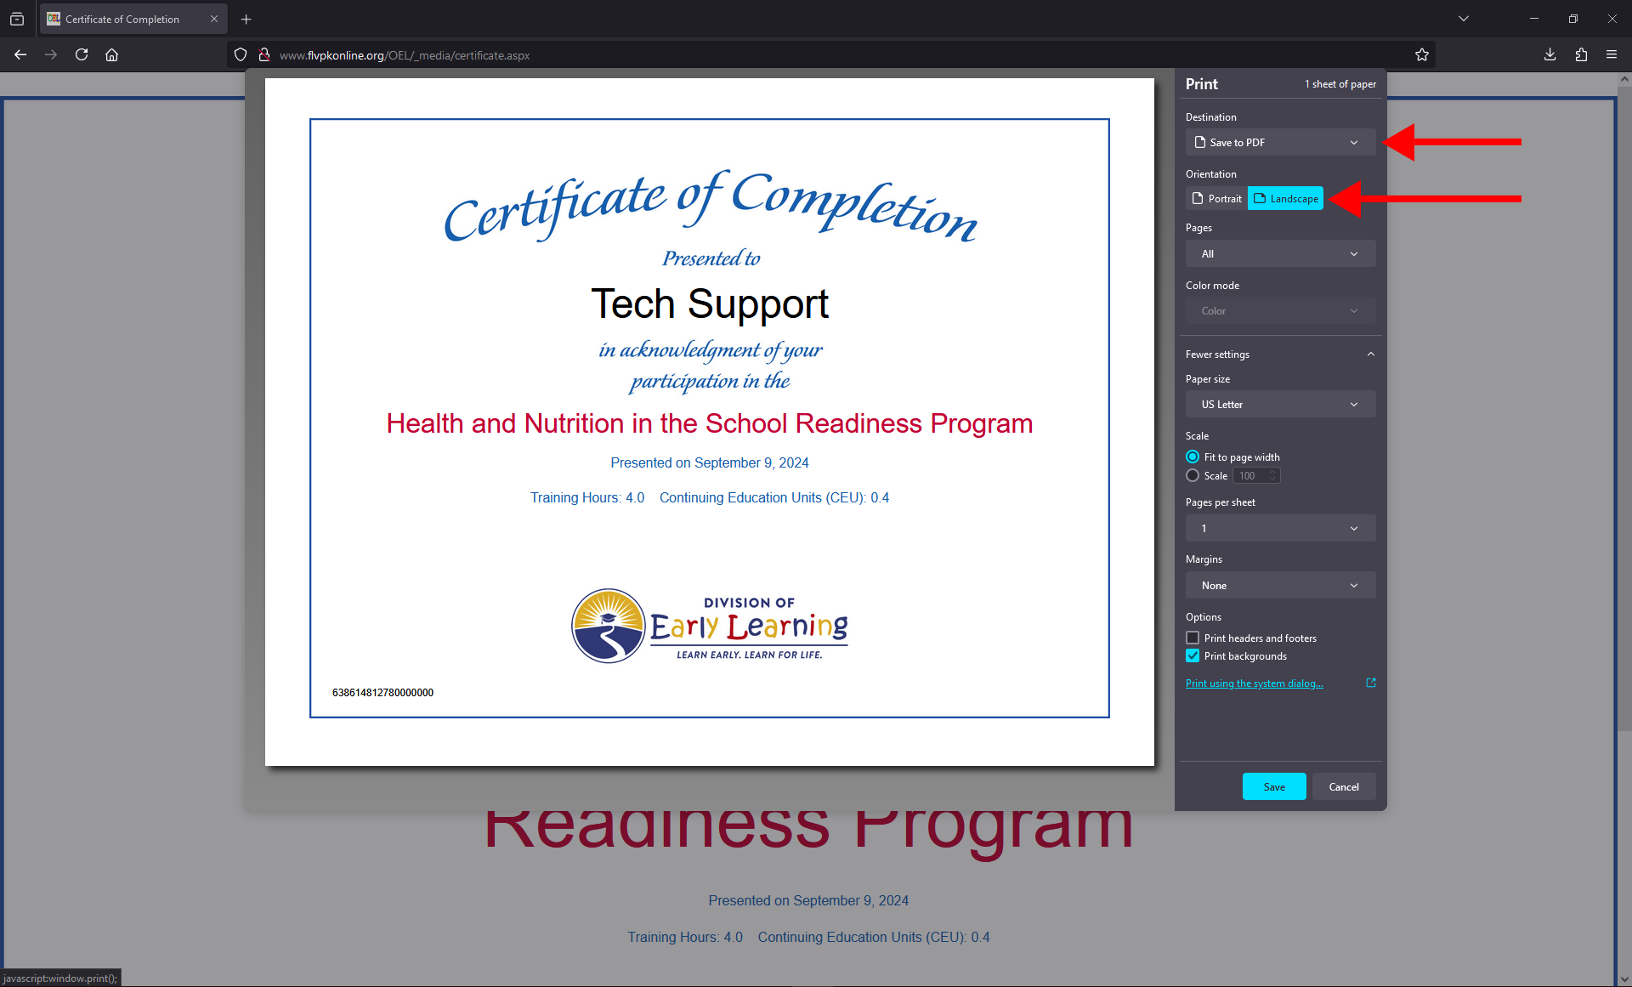The height and width of the screenshot is (987, 1632).
Task: Open the downloads panel icon
Action: tap(1550, 54)
